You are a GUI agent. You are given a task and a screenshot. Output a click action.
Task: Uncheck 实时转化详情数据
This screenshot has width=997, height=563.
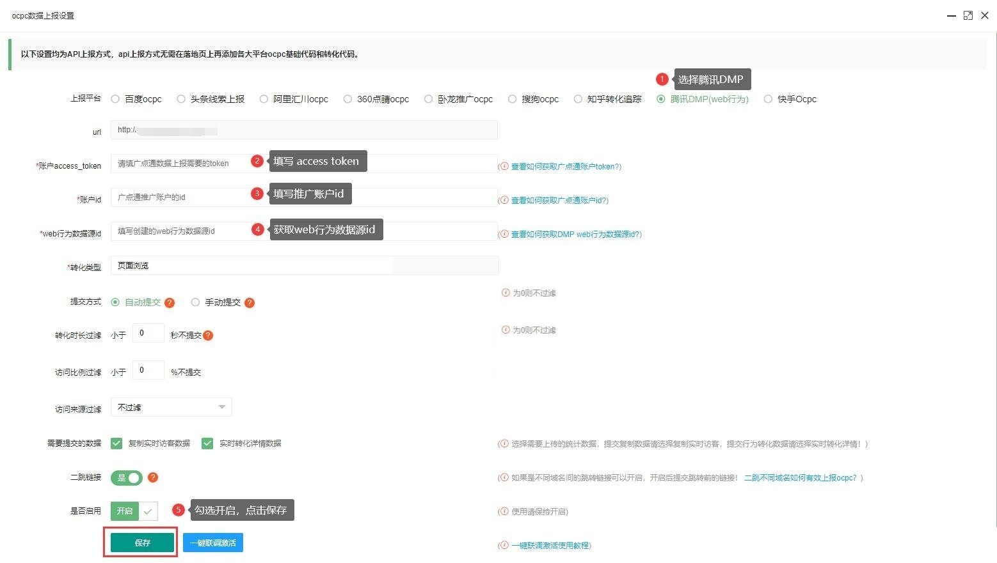click(x=207, y=443)
